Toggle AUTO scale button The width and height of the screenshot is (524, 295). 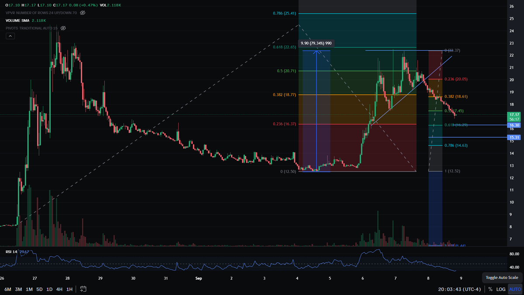515,289
